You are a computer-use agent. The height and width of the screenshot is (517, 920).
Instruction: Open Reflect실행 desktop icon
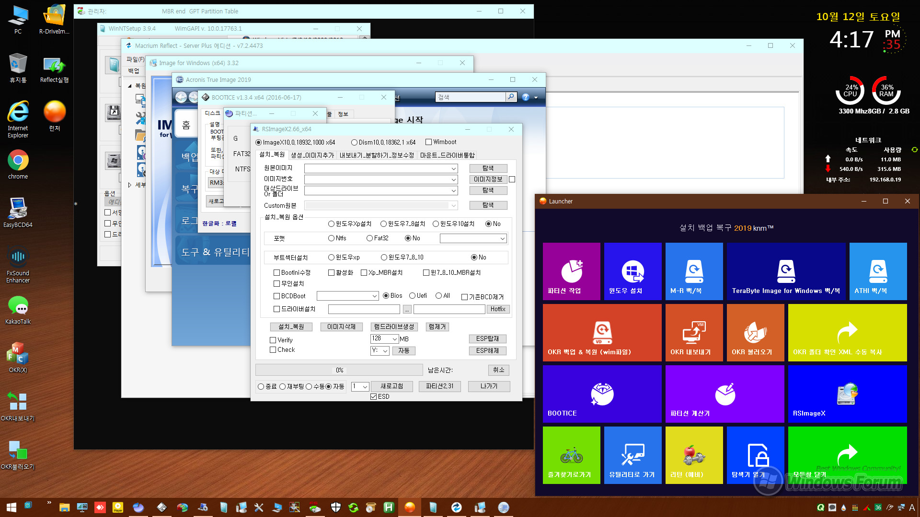tap(54, 68)
